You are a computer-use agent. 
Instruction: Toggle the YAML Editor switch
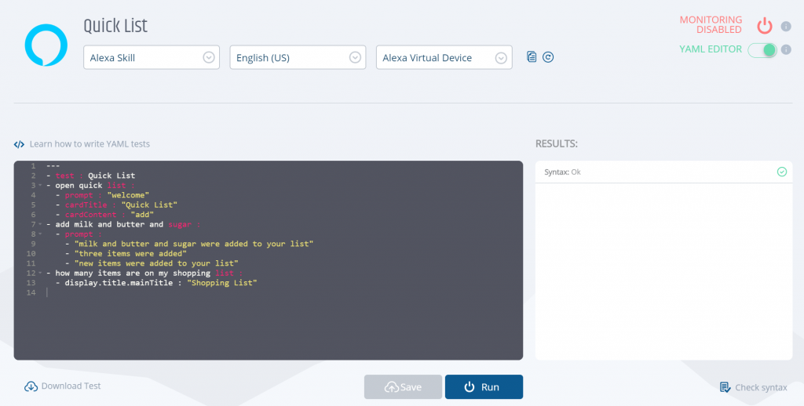(762, 49)
